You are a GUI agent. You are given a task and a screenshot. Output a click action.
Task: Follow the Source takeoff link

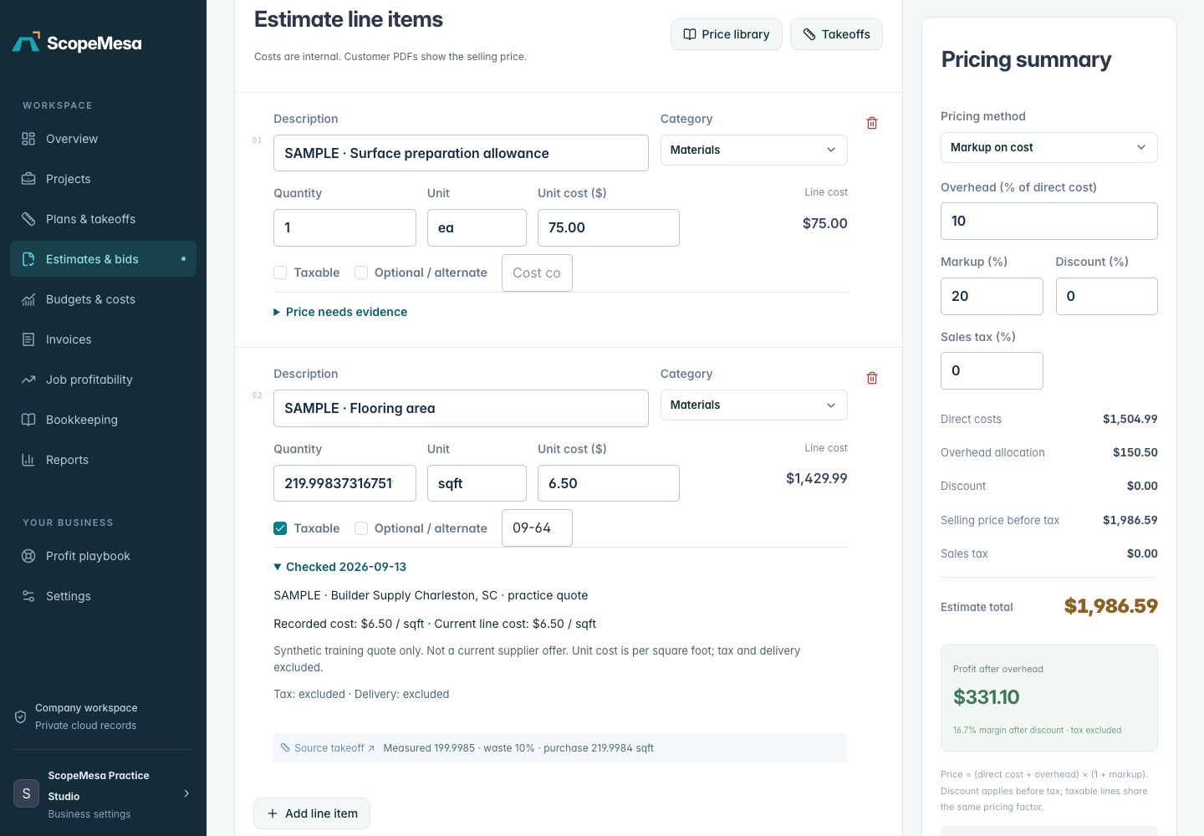click(x=329, y=748)
